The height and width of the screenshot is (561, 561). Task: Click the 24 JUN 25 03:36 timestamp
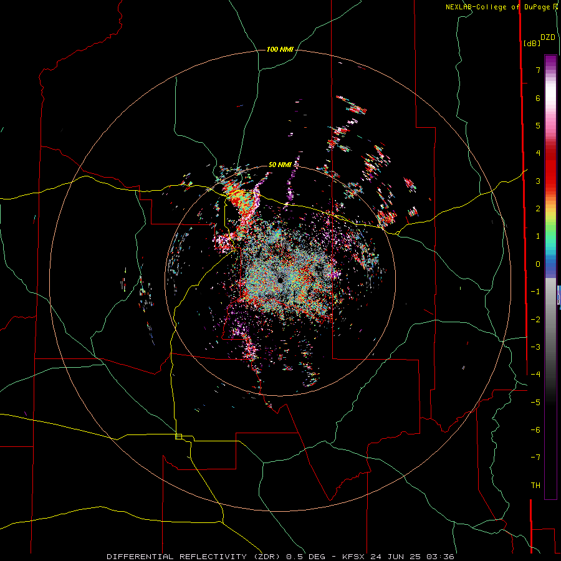[x=412, y=557]
